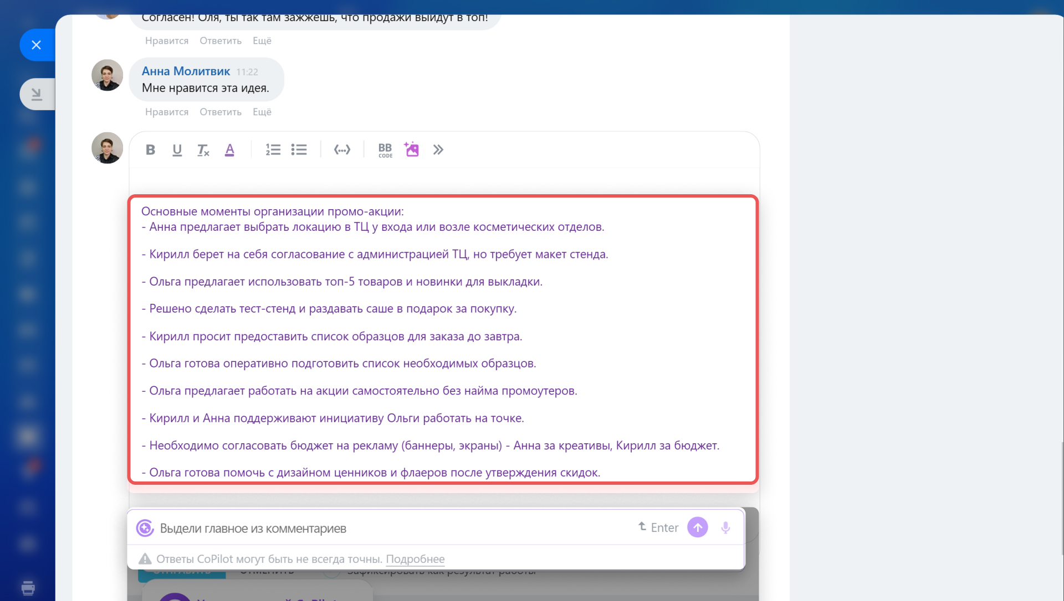
Task: Send the CoPilot prompt with arrow button
Action: pos(698,527)
